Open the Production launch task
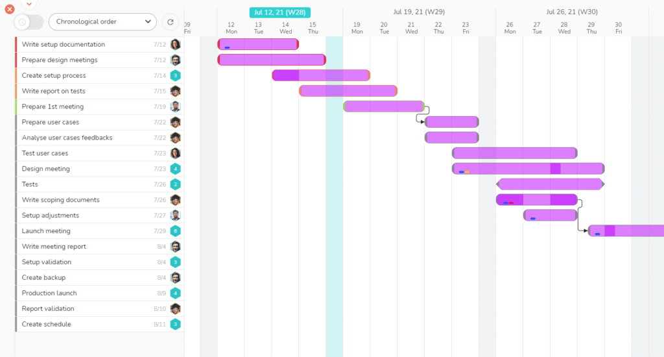 (x=49, y=293)
